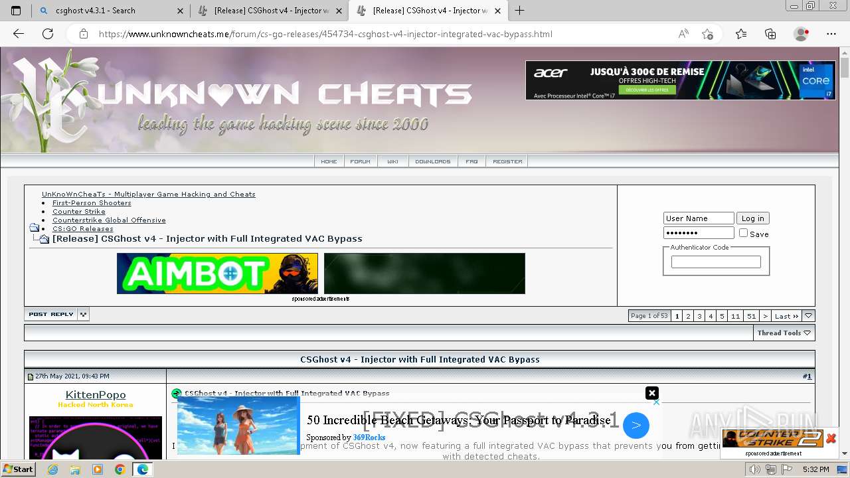Open post permalink #1
The width and height of the screenshot is (850, 478).
click(x=807, y=376)
